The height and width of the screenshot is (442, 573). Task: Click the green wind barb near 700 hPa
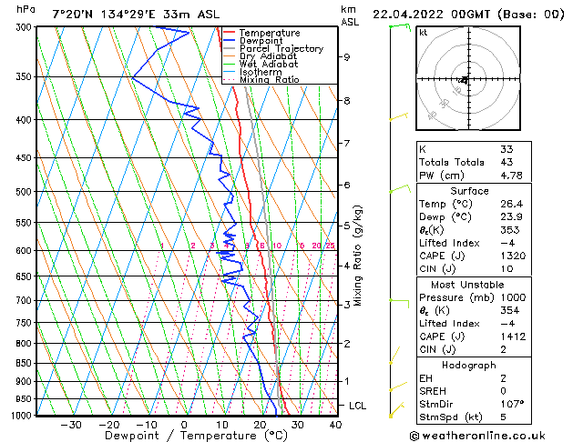tap(399, 304)
